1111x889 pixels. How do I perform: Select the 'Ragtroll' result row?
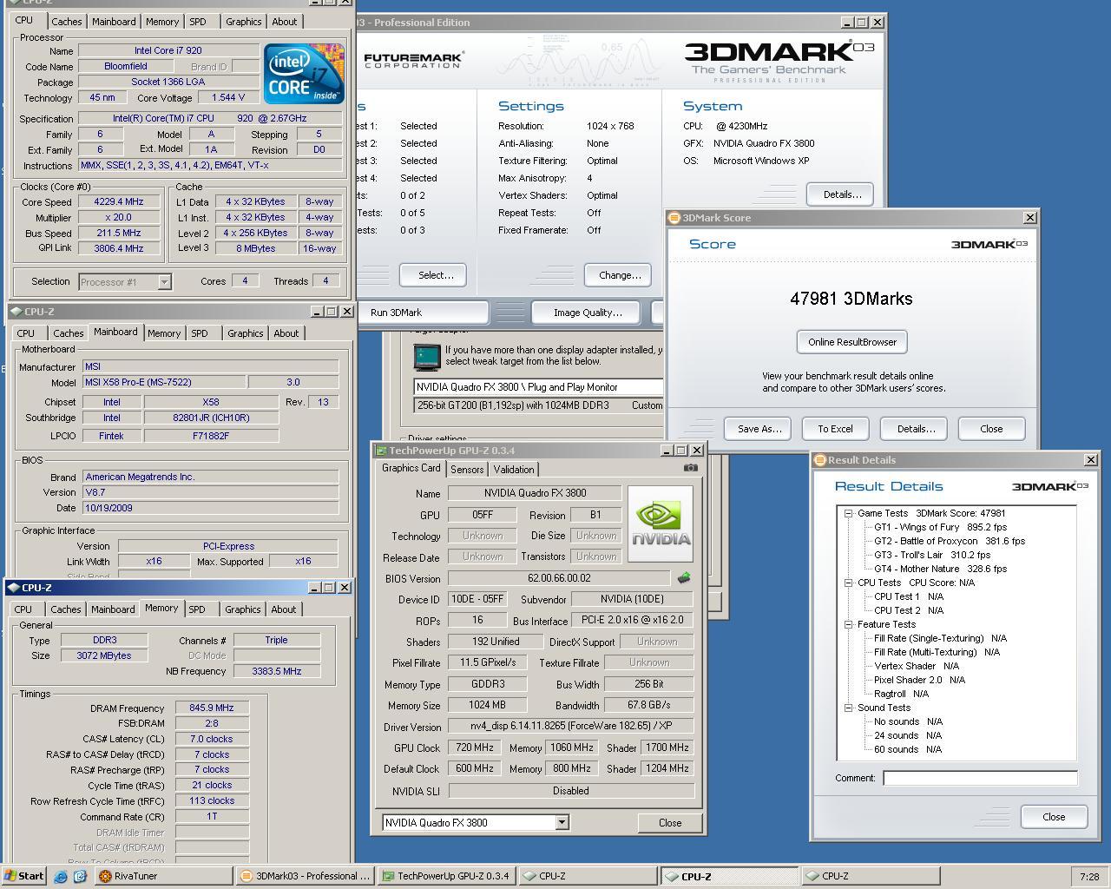click(901, 694)
